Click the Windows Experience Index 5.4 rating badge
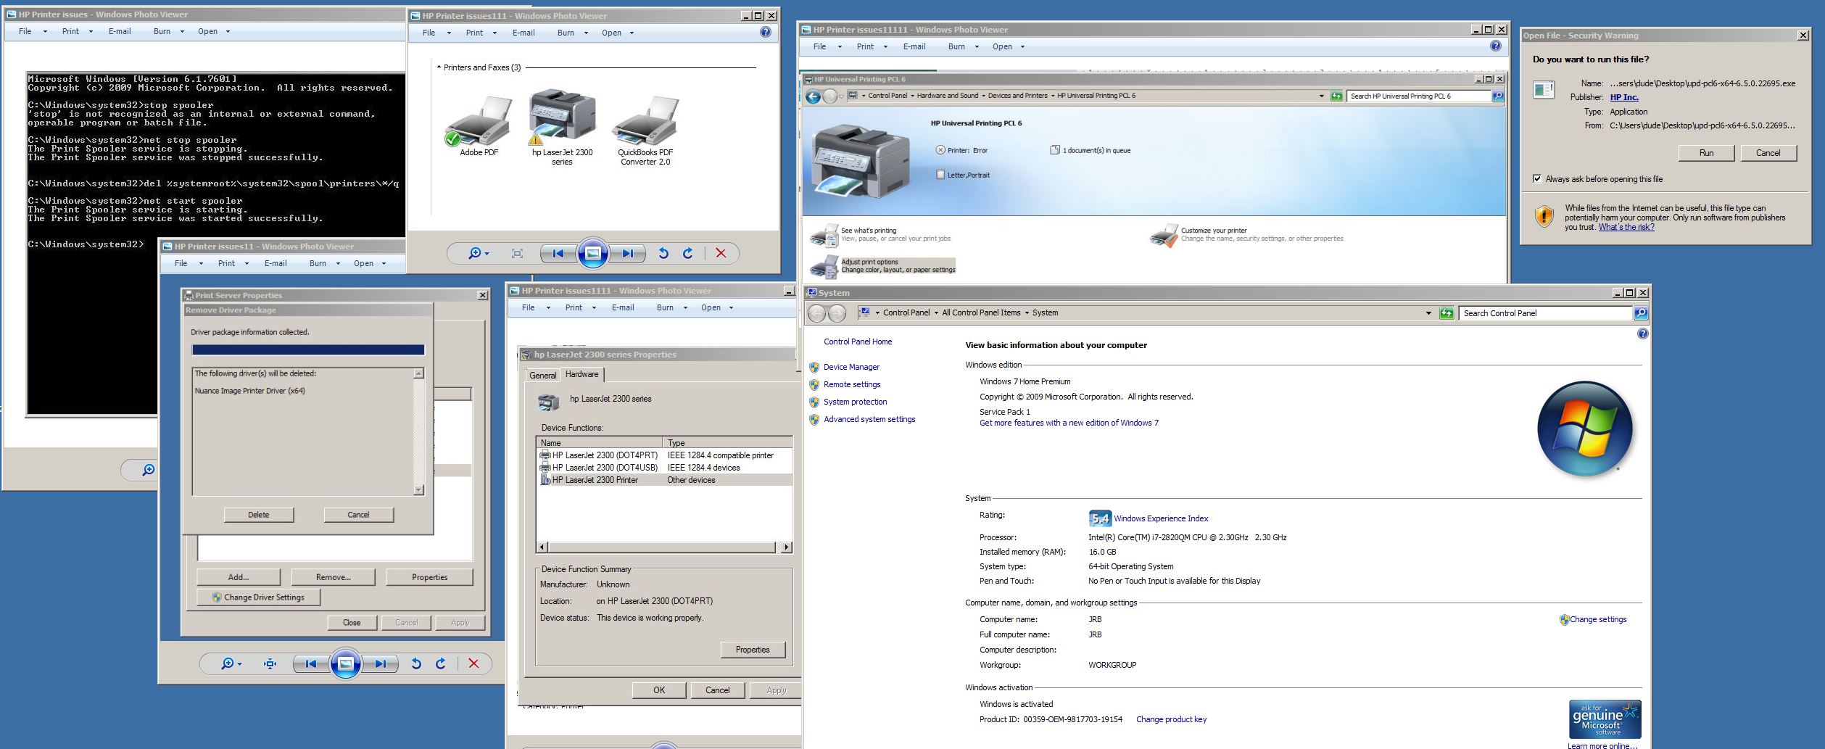Viewport: 1825px width, 749px height. point(1100,518)
